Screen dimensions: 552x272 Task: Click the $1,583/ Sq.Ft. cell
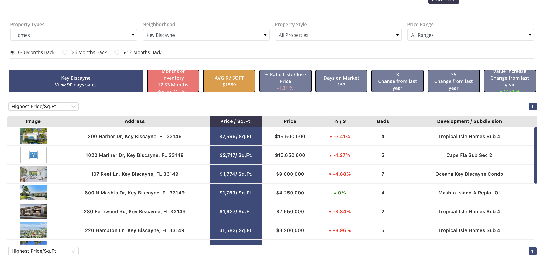[x=236, y=230]
